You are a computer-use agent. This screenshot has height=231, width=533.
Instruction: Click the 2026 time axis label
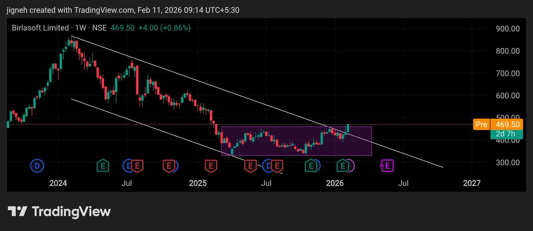[335, 183]
